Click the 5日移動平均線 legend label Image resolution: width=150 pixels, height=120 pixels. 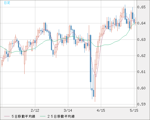(x=24, y=116)
